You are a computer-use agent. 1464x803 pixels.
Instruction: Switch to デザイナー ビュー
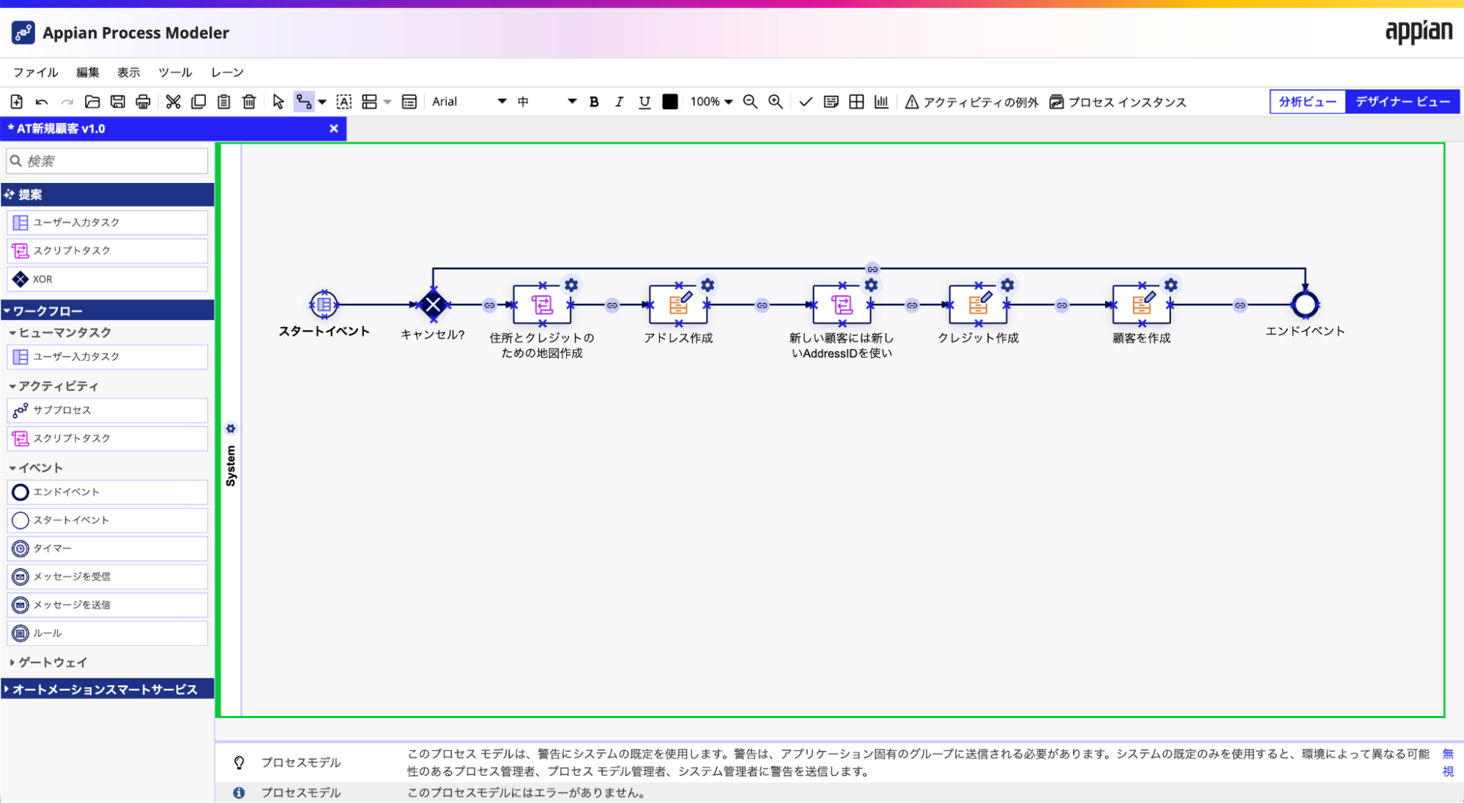point(1402,102)
